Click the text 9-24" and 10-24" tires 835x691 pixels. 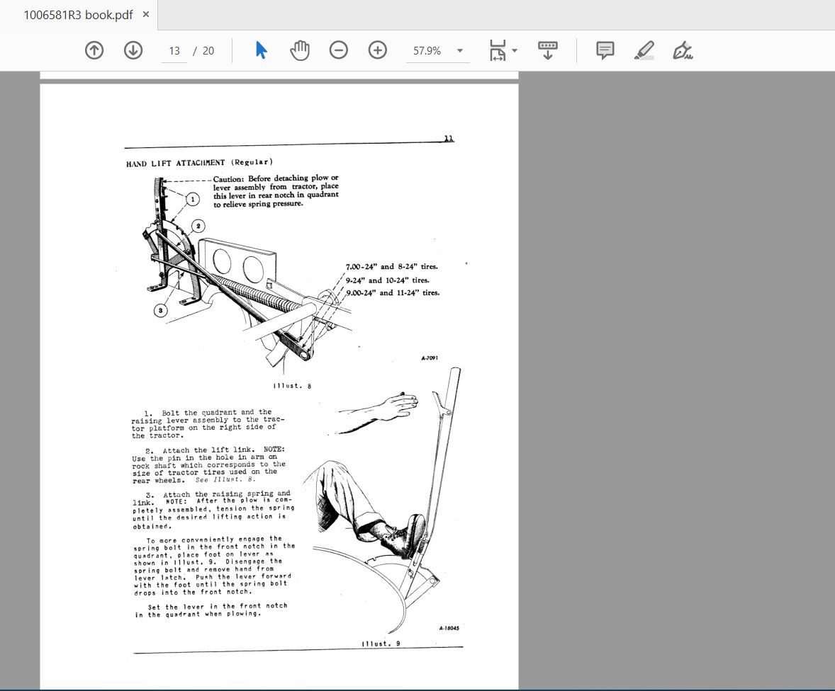[x=387, y=280]
